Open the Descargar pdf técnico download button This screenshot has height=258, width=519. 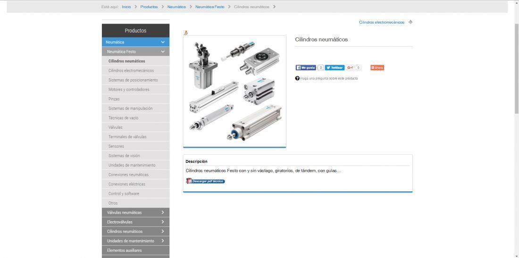pyautogui.click(x=206, y=181)
